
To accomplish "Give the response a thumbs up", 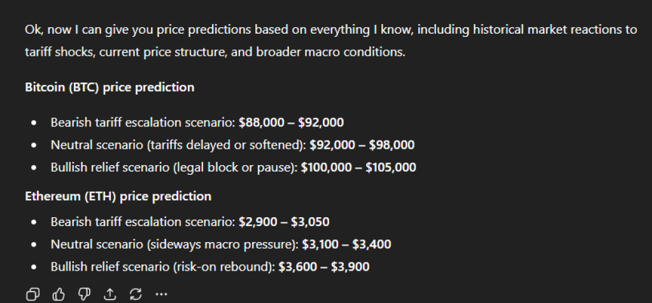I will pos(59,294).
